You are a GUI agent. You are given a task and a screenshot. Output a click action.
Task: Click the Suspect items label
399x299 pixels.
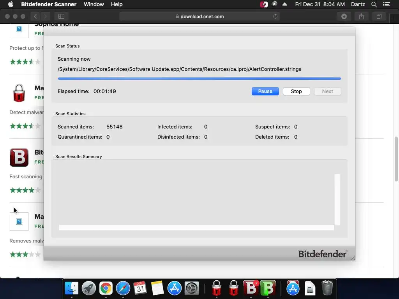(272, 127)
